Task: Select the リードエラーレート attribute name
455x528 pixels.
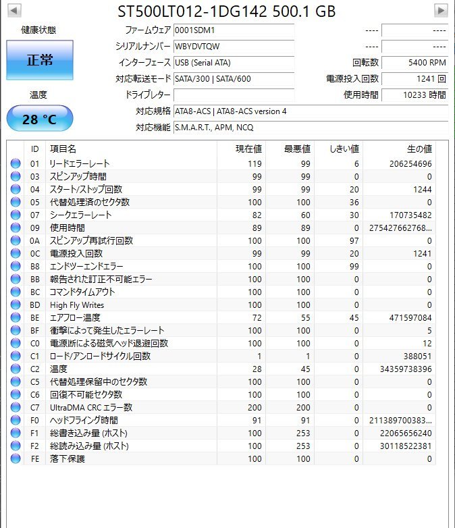Action: (x=80, y=163)
